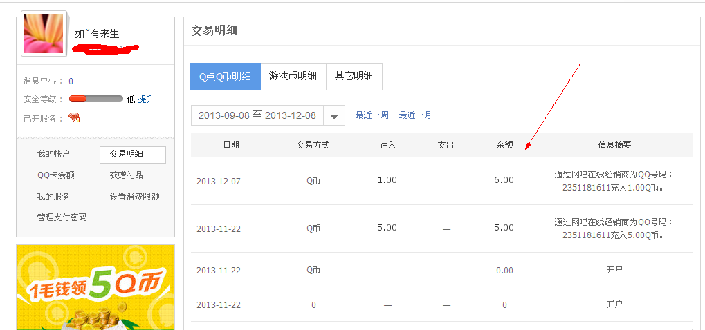The image size is (705, 330).
Task: Click the 交易明细 page heading
Action: (214, 30)
